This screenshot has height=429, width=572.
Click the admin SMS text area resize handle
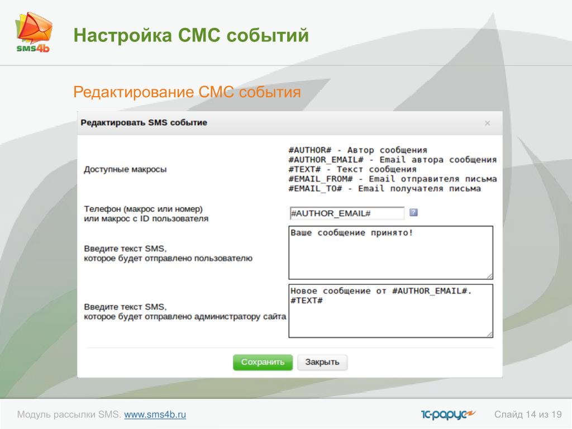tap(489, 334)
